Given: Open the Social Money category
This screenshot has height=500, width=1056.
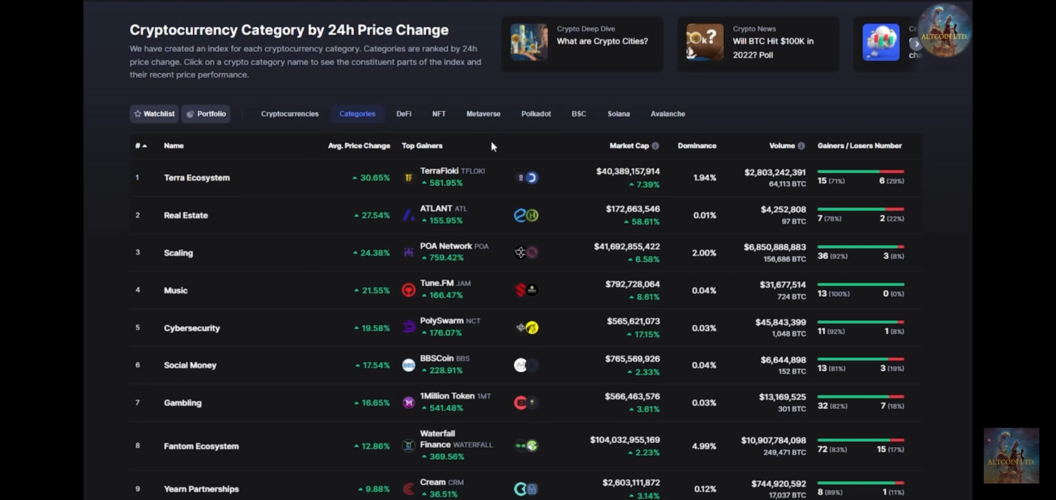Looking at the screenshot, I should 190,365.
